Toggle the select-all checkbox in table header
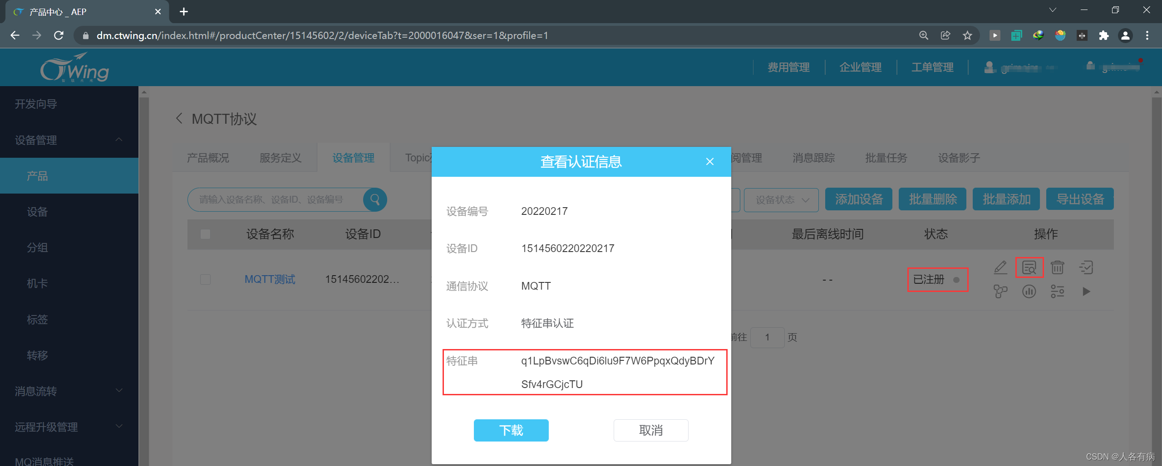The width and height of the screenshot is (1162, 466). 205,234
